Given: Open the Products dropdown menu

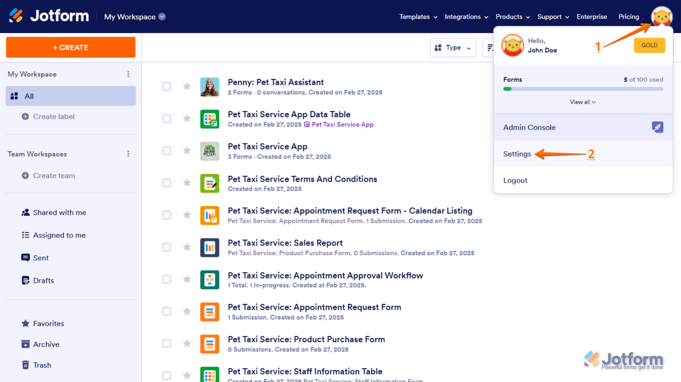Looking at the screenshot, I should pos(512,17).
